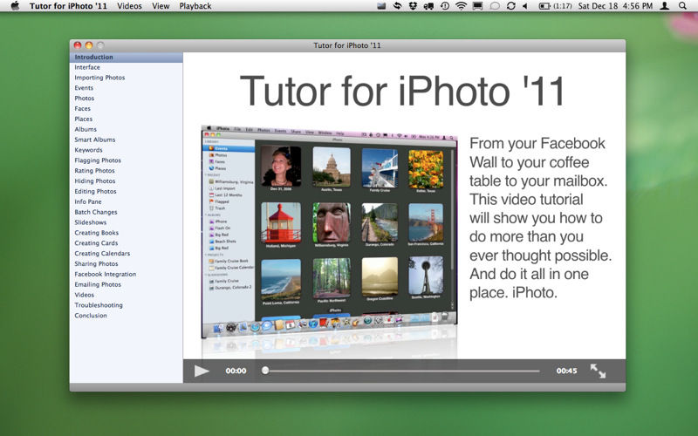Viewport: 698px width, 436px height.
Task: Open the Emailing Photos lesson
Action: (126, 284)
